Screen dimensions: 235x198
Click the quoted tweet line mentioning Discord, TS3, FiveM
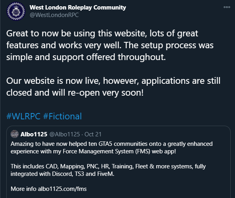[x=62, y=174]
